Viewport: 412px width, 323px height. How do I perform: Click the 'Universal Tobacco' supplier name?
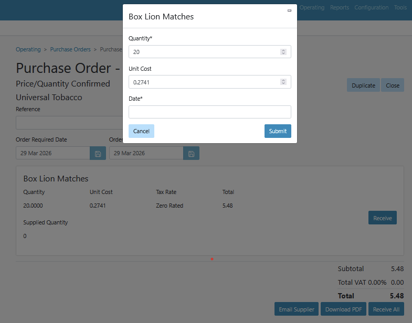[x=49, y=97]
